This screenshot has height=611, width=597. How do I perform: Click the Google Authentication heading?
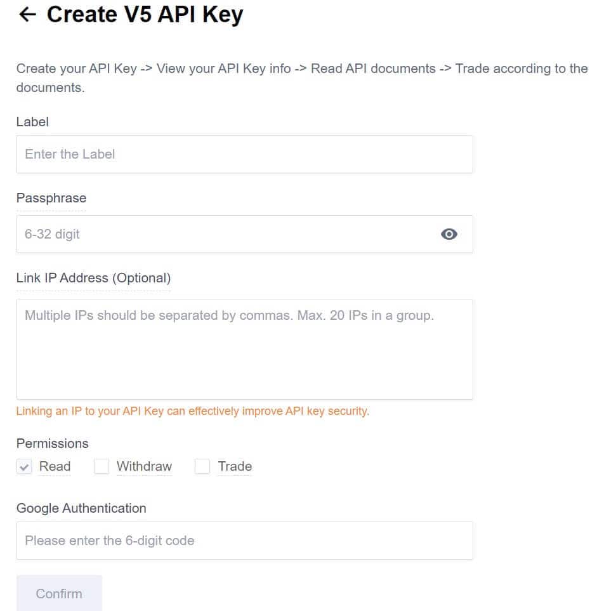click(81, 508)
